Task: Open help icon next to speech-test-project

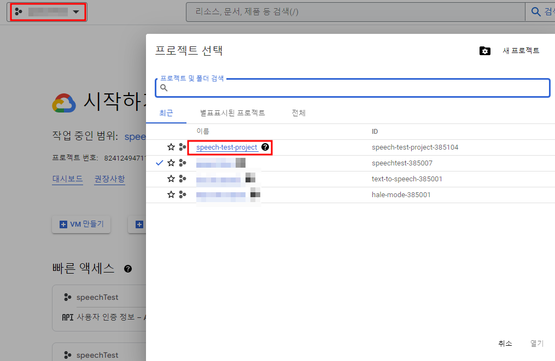Action: click(x=265, y=147)
